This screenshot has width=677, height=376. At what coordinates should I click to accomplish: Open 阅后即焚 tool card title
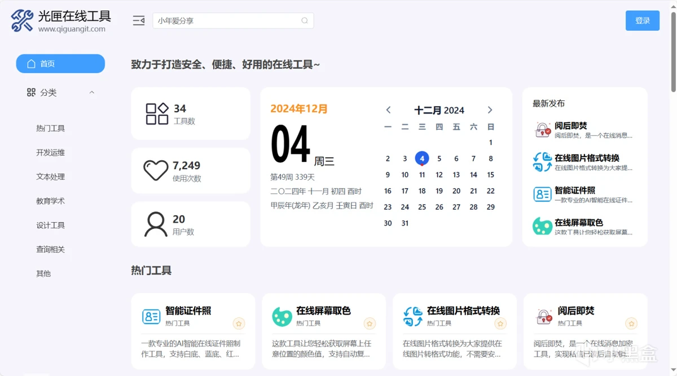point(576,311)
